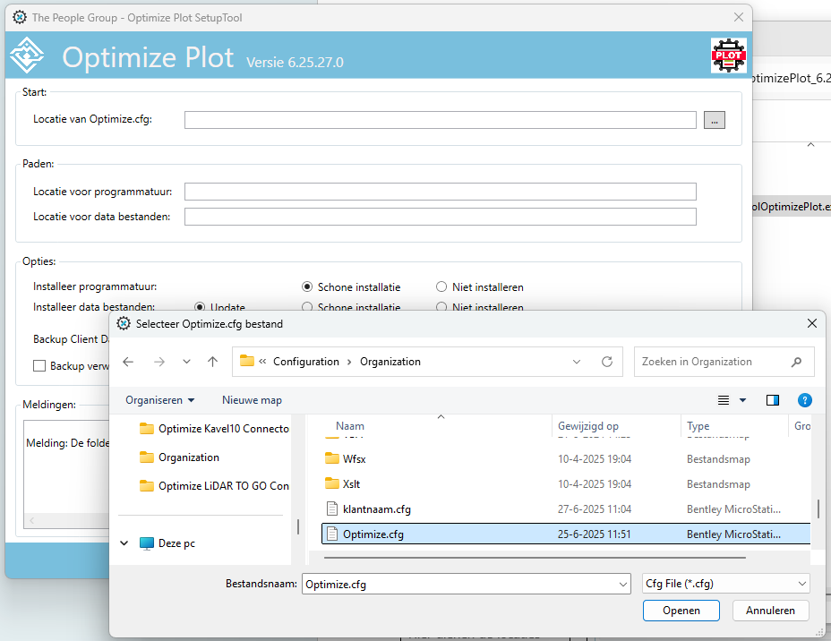This screenshot has width=831, height=641.
Task: Click the navigation pane vertical scrollbar
Action: pyautogui.click(x=298, y=526)
